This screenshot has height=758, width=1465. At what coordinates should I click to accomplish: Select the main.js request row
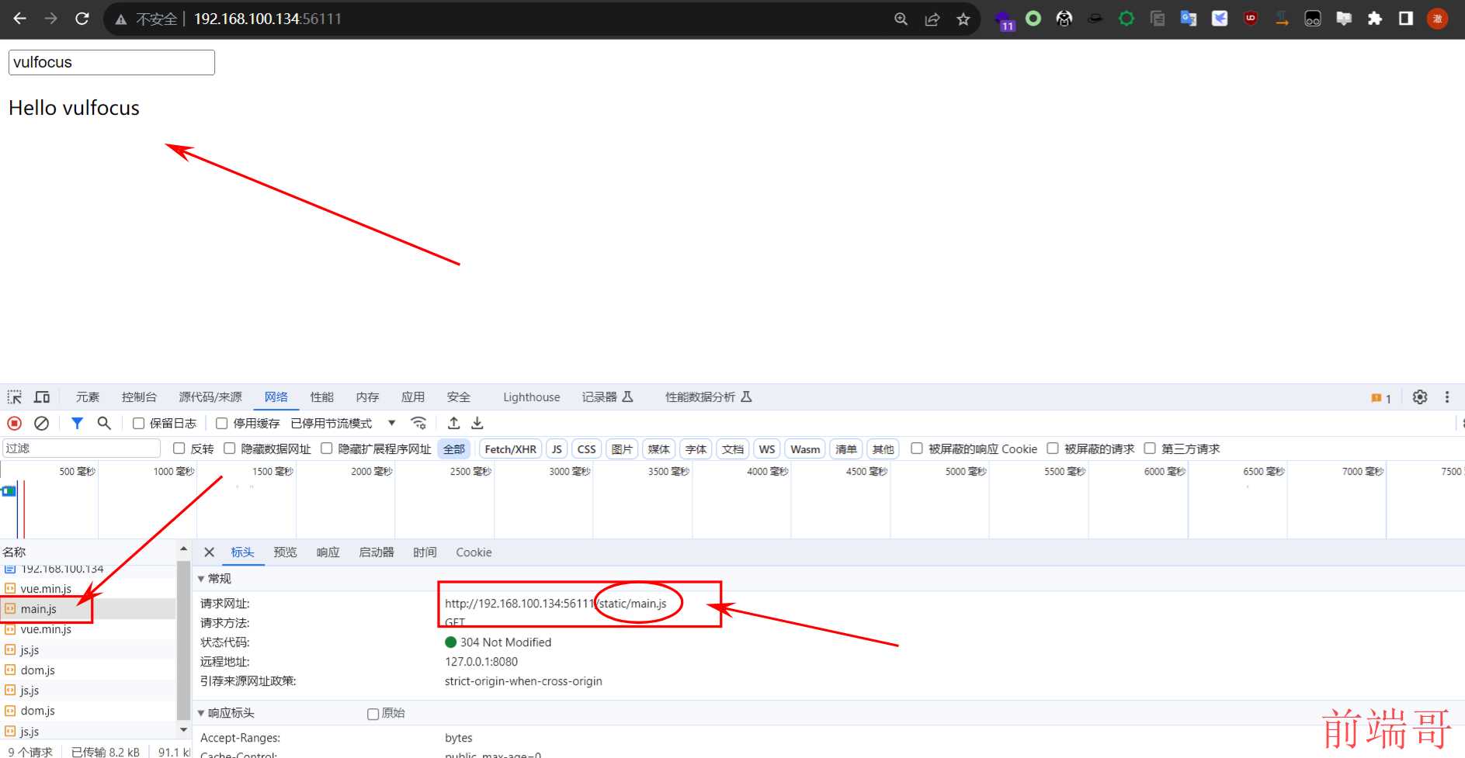click(x=88, y=609)
